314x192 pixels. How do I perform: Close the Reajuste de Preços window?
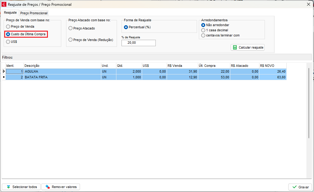click(309, 5)
